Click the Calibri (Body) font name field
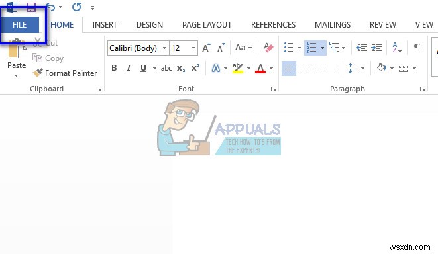 [135, 48]
